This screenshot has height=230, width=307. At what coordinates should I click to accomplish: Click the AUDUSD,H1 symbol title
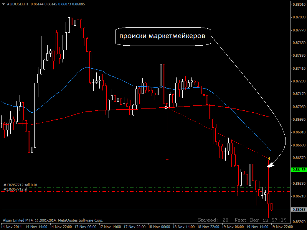click(18, 4)
